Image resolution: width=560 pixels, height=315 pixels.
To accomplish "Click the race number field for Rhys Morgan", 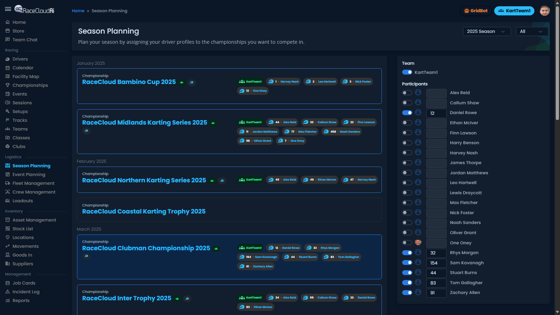I will tap(436, 253).
